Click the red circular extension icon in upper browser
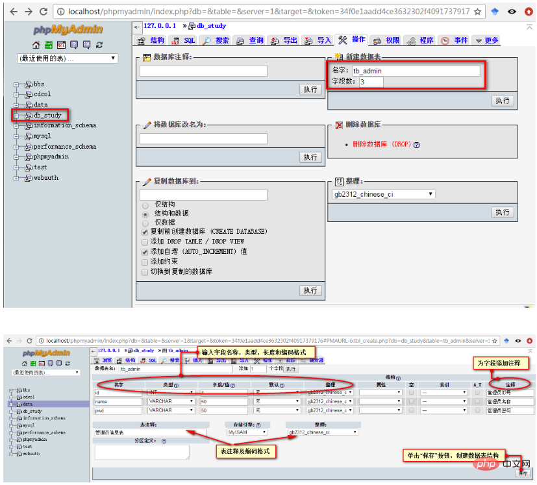Viewport: 537px width, 485px height. (x=529, y=12)
